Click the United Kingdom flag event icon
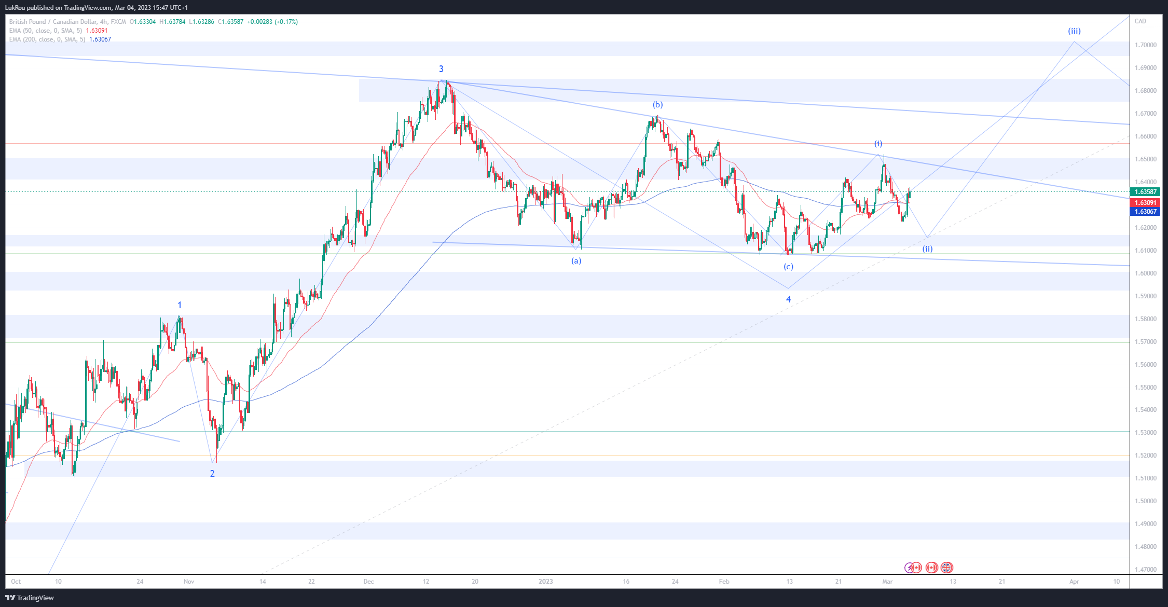1168x607 pixels. point(947,568)
